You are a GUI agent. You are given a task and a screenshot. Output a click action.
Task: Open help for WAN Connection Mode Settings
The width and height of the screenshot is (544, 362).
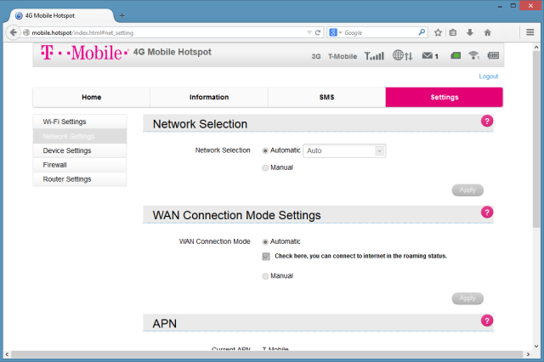(x=487, y=212)
